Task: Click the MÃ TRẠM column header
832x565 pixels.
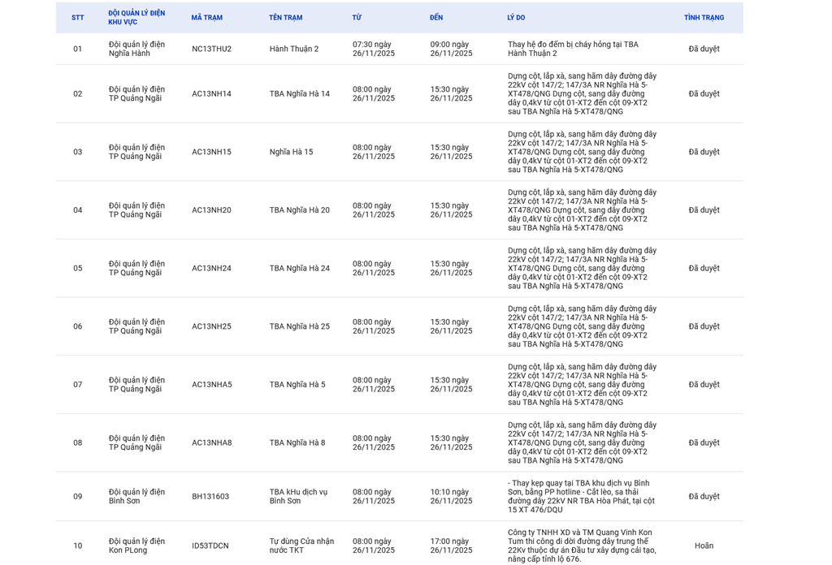Action: click(x=206, y=18)
